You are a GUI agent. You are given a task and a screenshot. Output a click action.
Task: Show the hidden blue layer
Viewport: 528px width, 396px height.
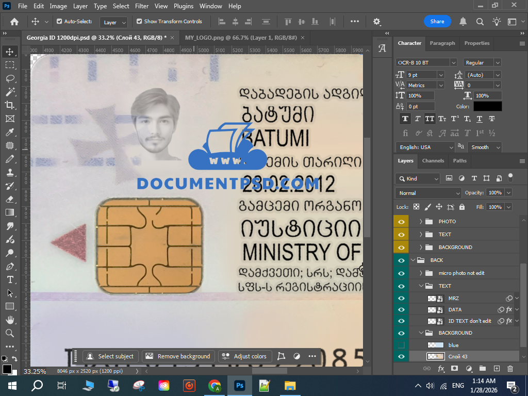pos(401,345)
